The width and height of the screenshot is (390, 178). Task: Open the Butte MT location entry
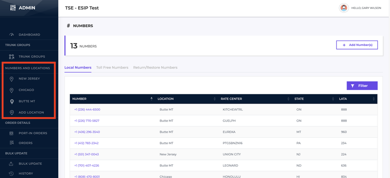coord(27,101)
